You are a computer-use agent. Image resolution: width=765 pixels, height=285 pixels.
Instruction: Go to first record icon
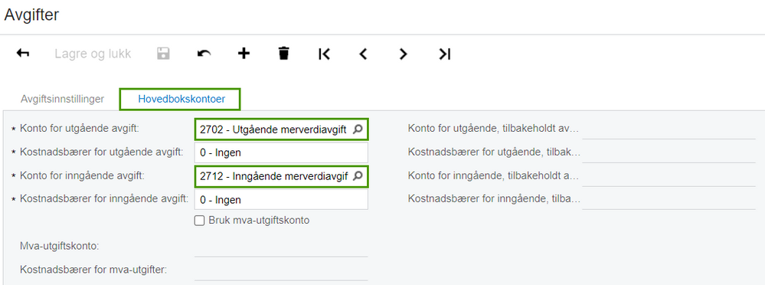(x=324, y=54)
